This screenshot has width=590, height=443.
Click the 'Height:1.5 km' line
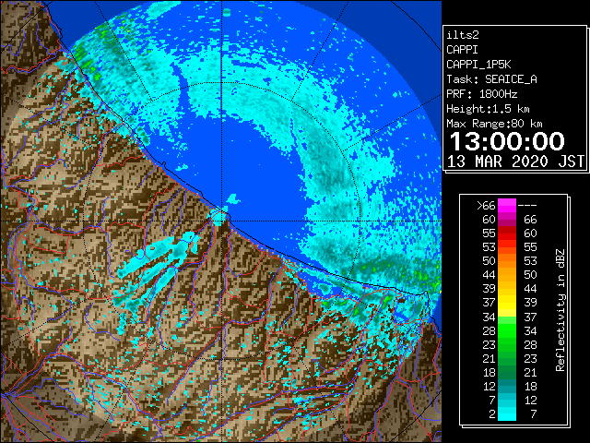click(x=488, y=109)
